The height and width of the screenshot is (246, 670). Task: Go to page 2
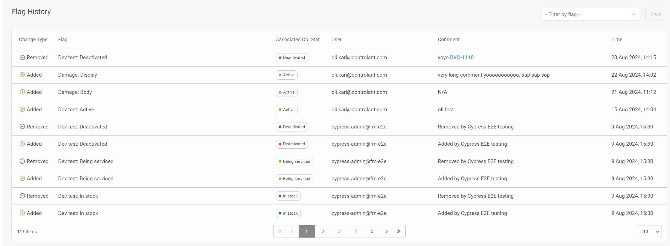[x=323, y=231]
